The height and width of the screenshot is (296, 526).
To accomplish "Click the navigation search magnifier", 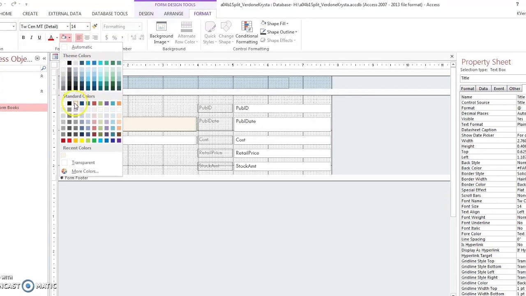I will pos(43,69).
